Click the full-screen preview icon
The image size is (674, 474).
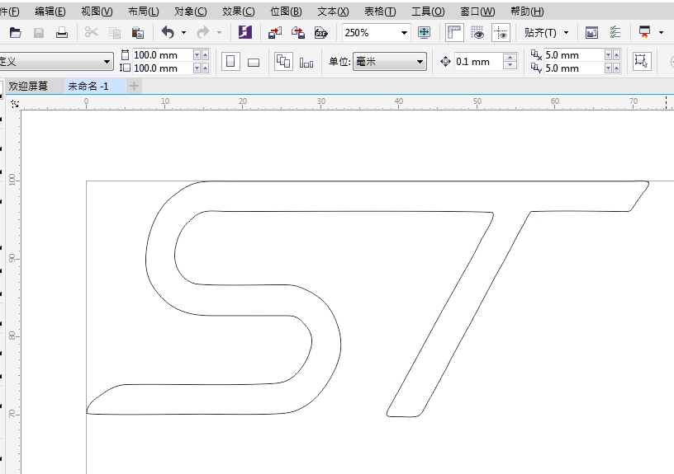(425, 33)
